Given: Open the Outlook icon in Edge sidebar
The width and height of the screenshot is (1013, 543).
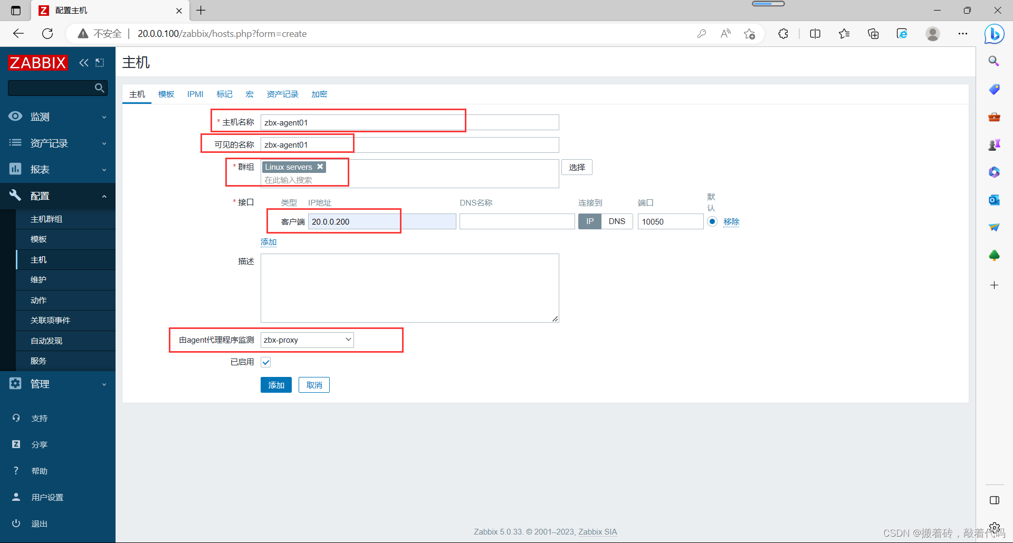Looking at the screenshot, I should tap(994, 200).
